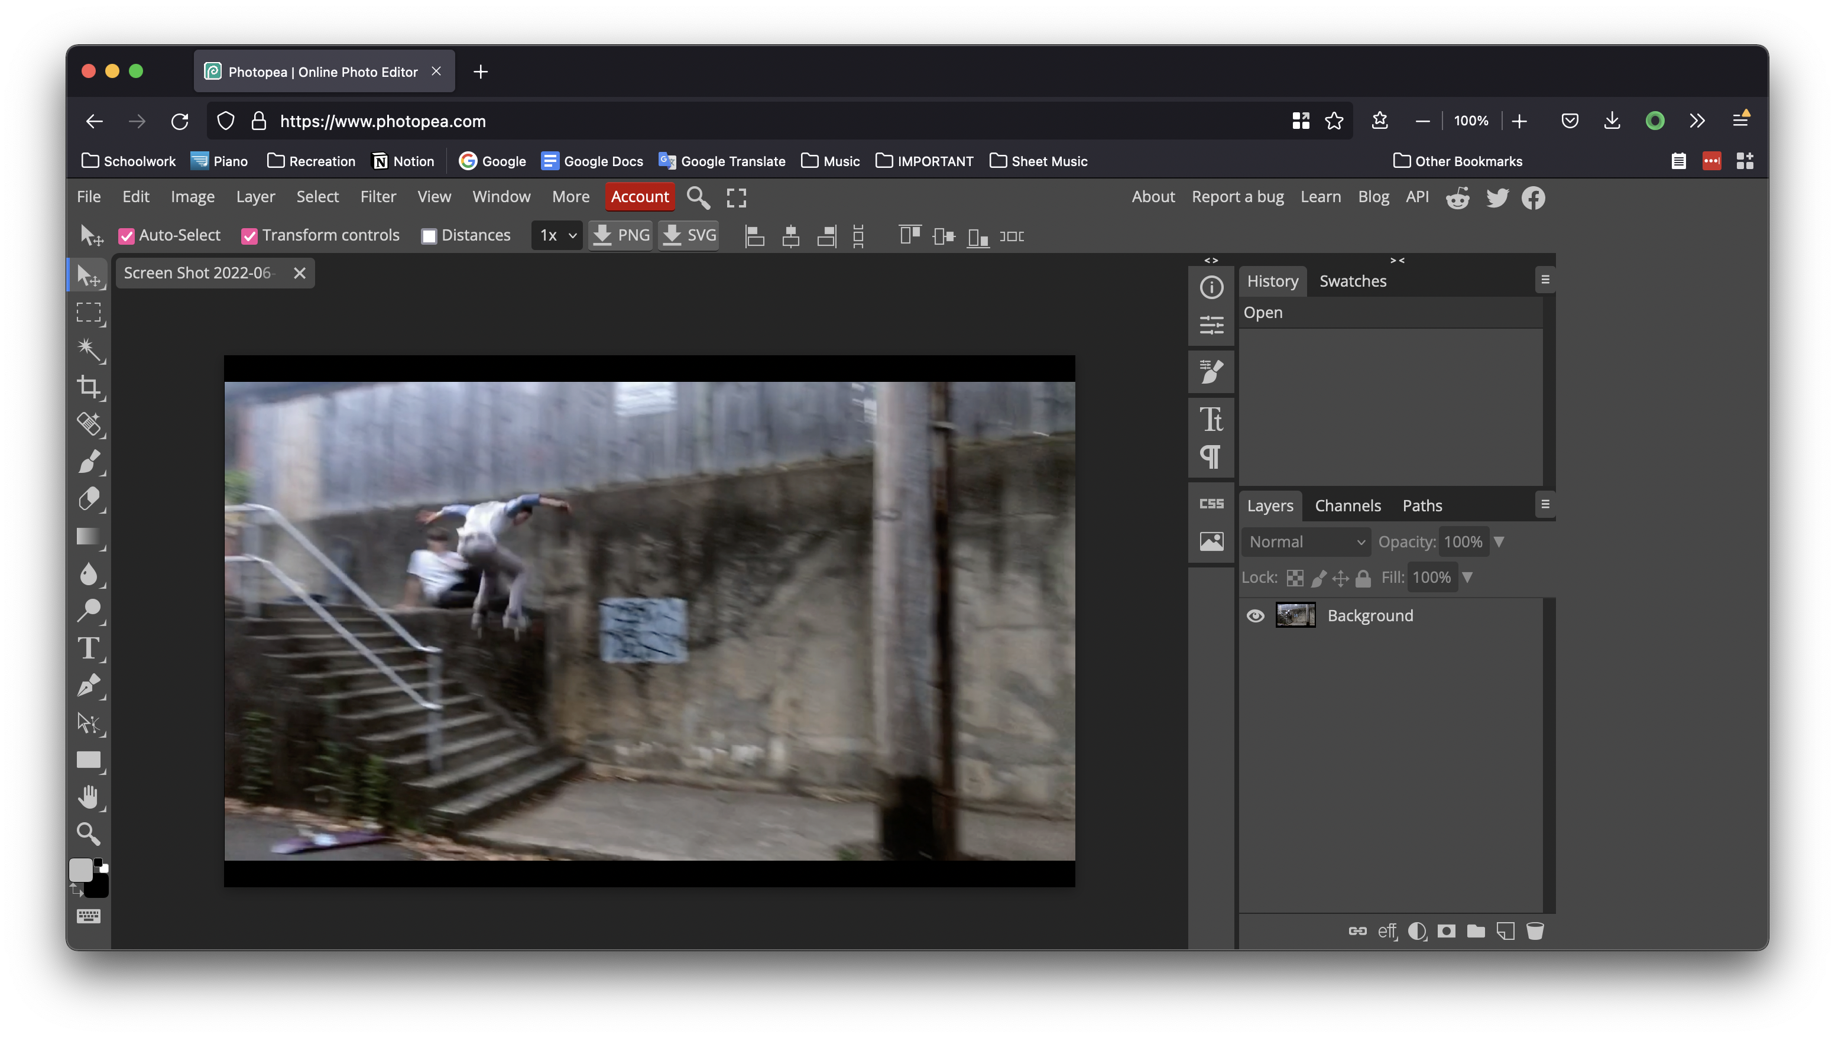
Task: Toggle the Auto-Select checkbox
Action: pos(127,236)
